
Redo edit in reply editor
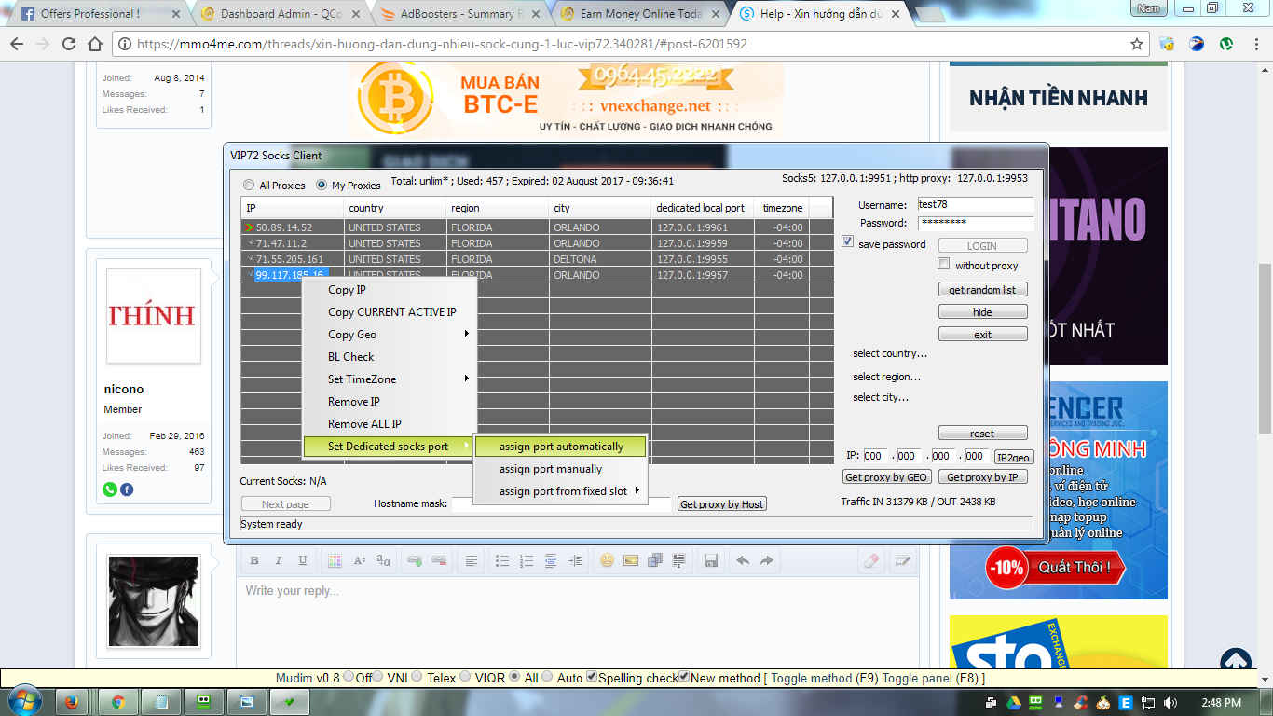(x=767, y=560)
